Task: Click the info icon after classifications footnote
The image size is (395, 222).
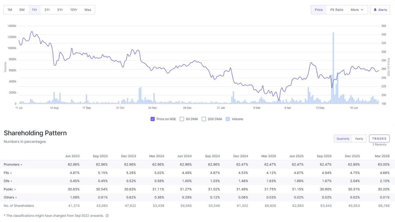Action: 107,216
